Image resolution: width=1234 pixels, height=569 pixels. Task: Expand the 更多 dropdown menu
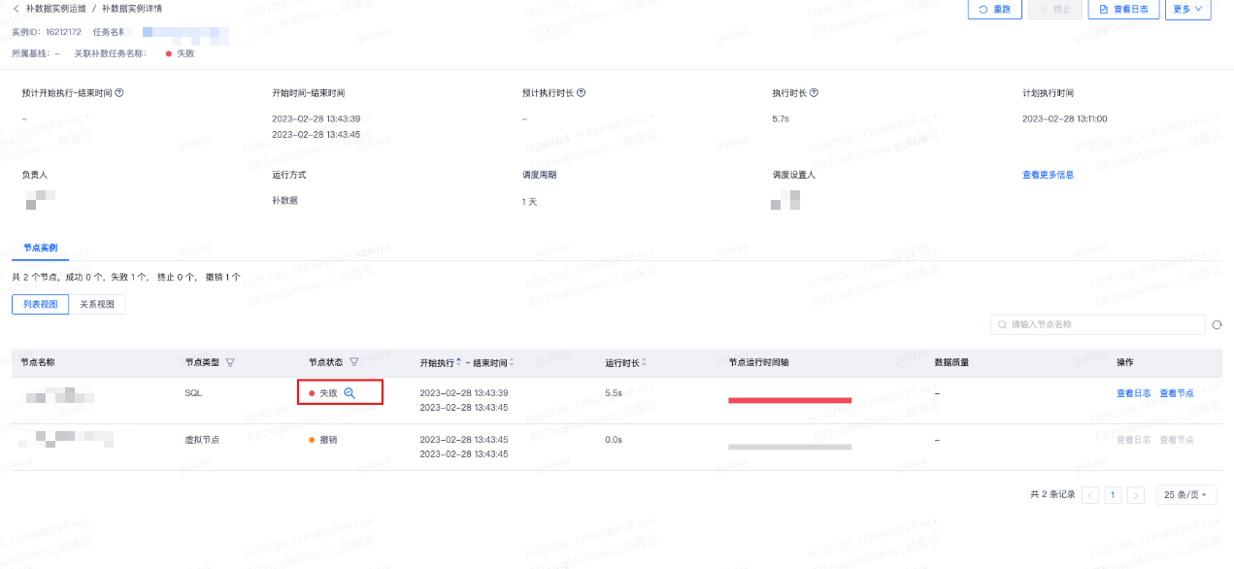pos(1187,9)
